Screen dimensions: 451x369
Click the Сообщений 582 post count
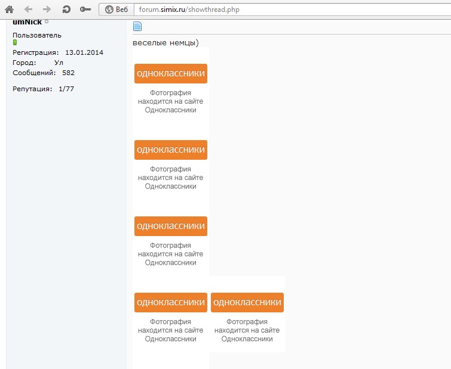(x=68, y=73)
